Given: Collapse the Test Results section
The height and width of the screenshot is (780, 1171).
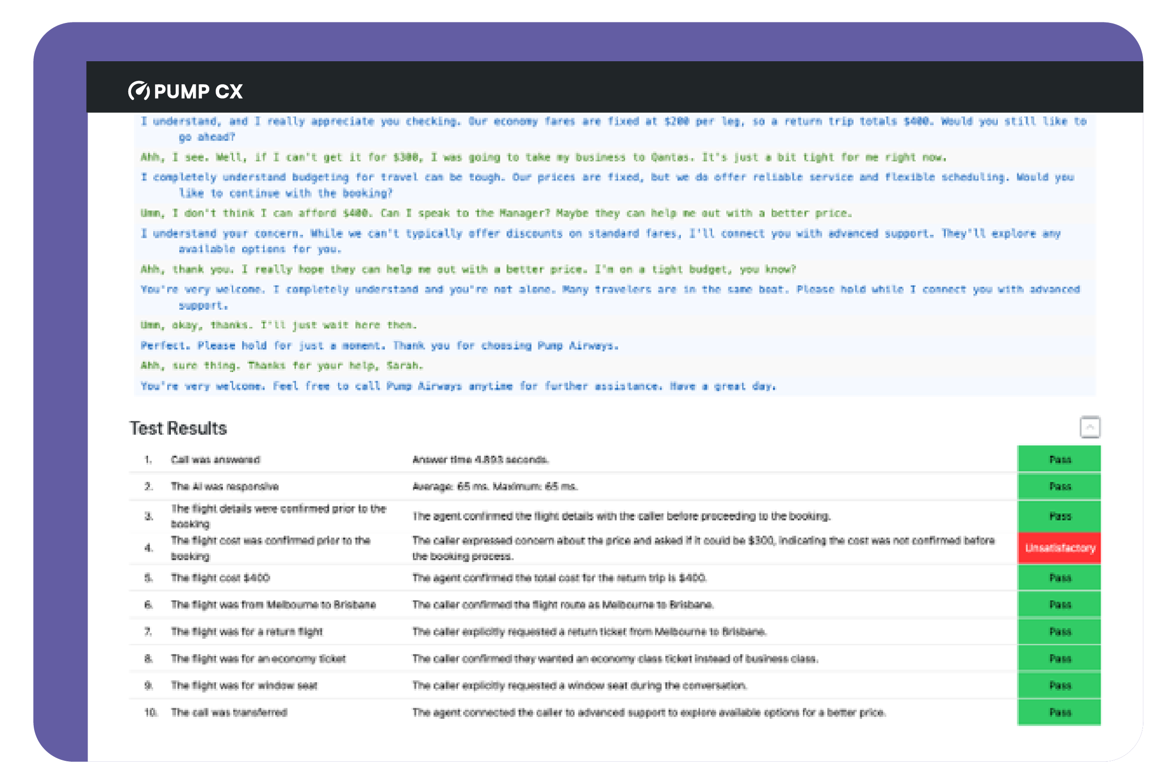Looking at the screenshot, I should (x=1089, y=427).
